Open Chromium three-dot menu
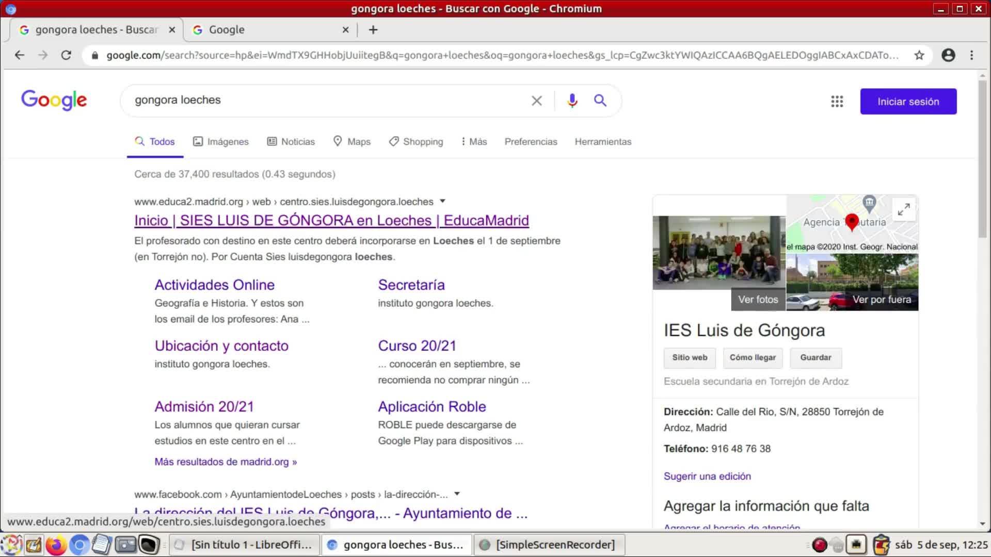991x557 pixels. click(972, 55)
